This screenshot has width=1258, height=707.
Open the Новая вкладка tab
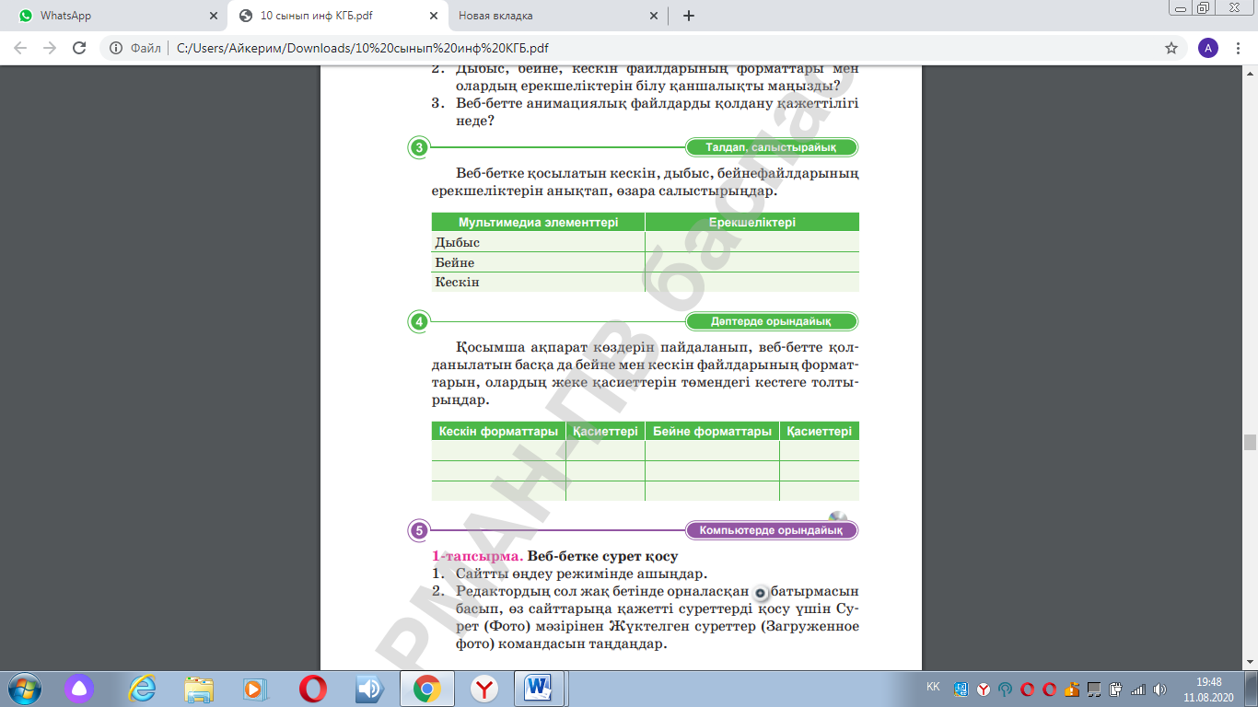click(557, 16)
